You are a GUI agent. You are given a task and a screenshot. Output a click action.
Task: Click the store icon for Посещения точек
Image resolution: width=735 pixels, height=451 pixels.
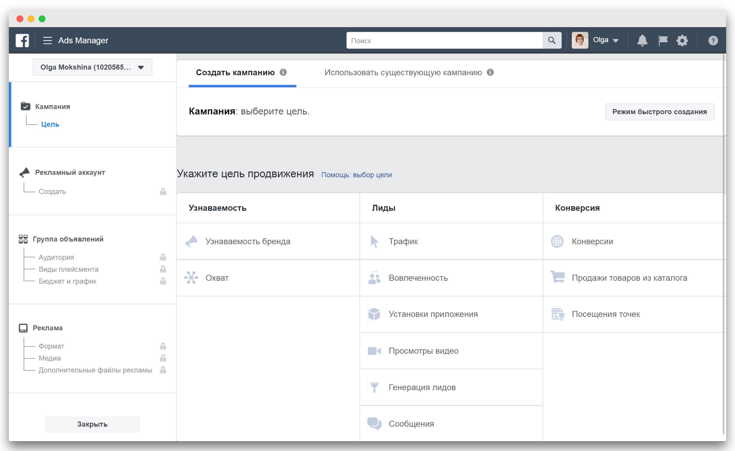click(x=558, y=314)
